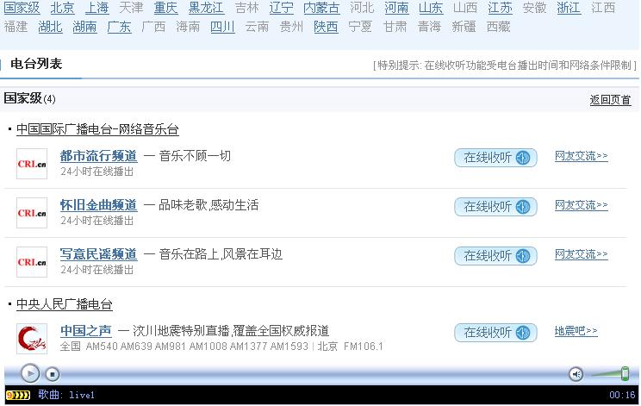Select the 重庆 region link
The width and height of the screenshot is (641, 406).
pyautogui.click(x=166, y=8)
